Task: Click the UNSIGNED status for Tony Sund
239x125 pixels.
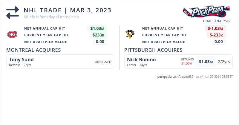Action: click(x=103, y=62)
